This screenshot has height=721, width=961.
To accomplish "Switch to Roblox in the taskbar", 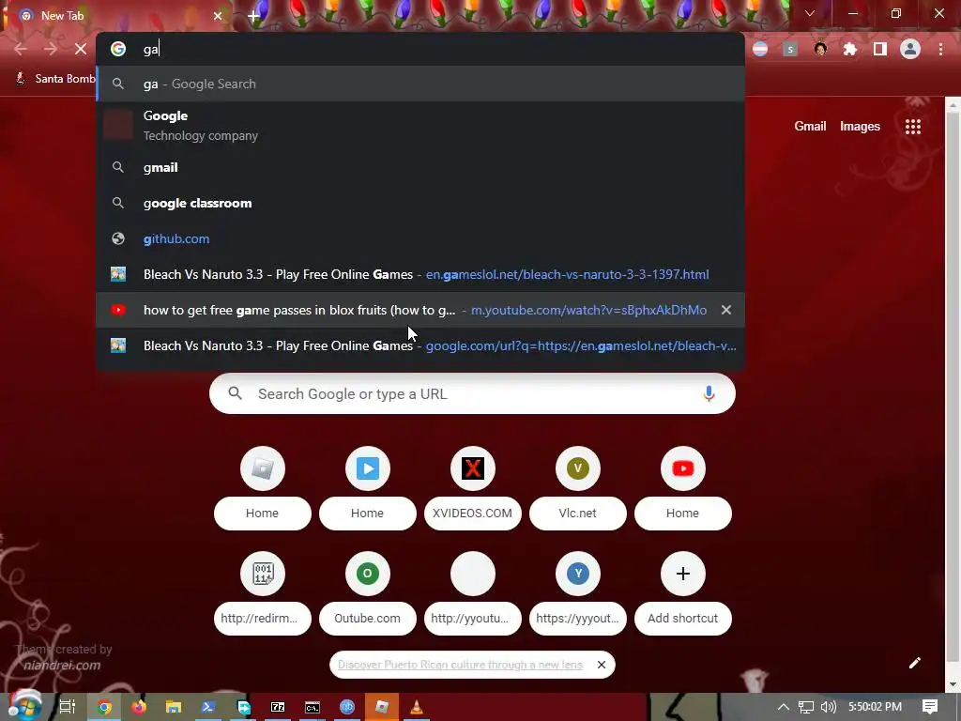I will 382,707.
